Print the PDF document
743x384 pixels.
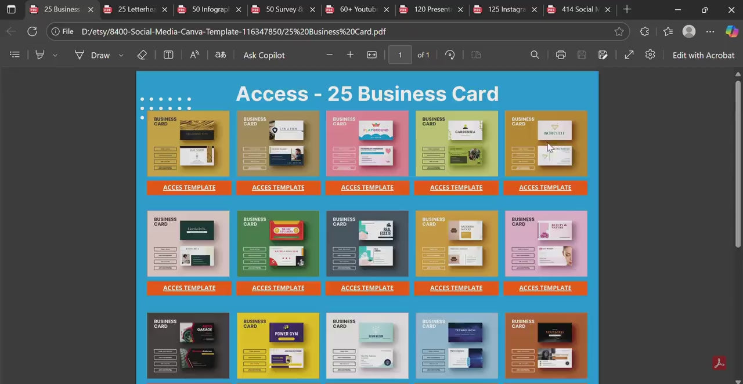tap(561, 55)
